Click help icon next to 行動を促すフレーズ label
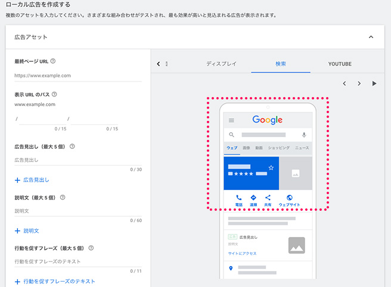 (91, 248)
